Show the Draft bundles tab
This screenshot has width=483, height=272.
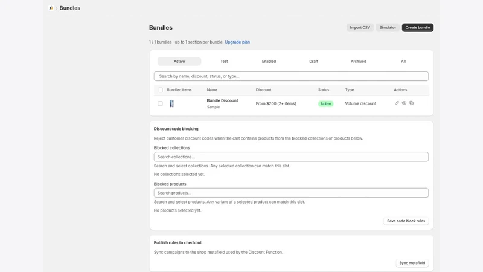pos(313,62)
